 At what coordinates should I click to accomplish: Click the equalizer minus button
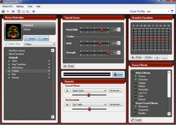click(164, 57)
